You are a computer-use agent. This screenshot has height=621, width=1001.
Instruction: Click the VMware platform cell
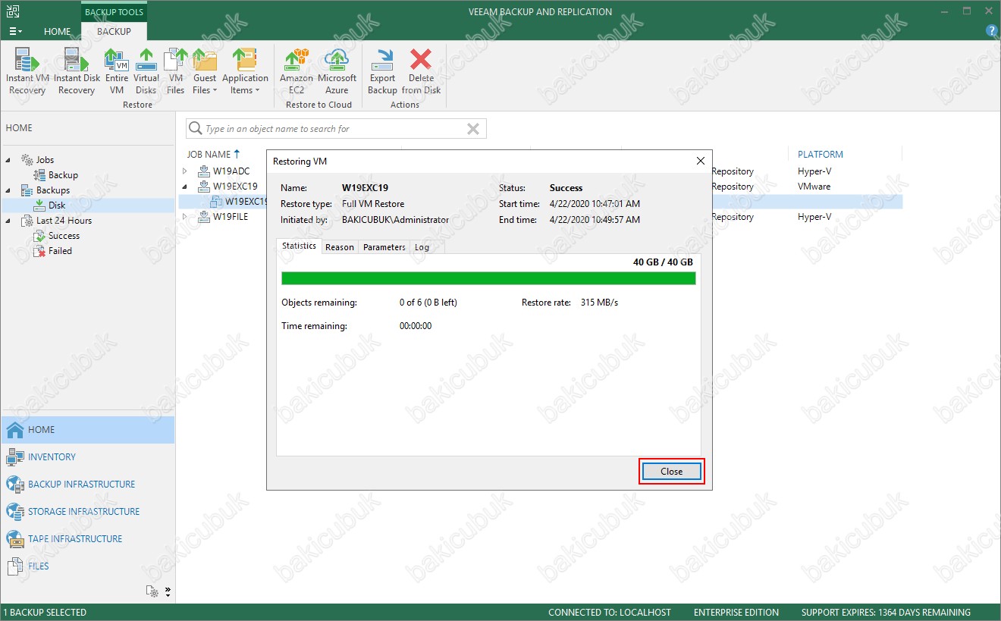(814, 187)
